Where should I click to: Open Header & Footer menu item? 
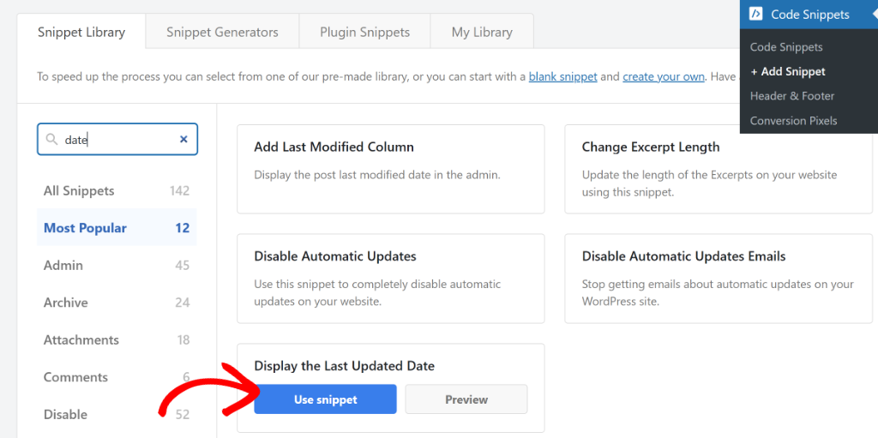tap(792, 96)
